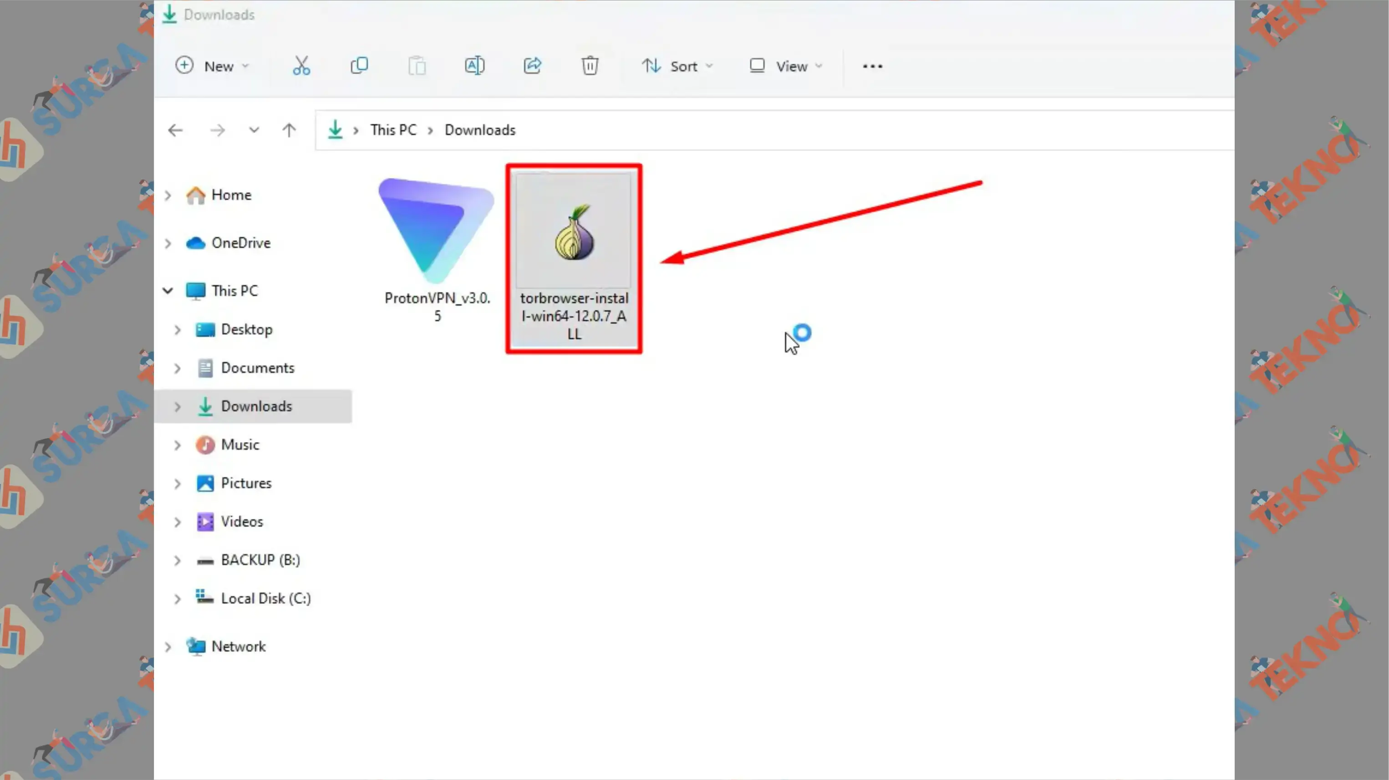Open the See more three-dots menu

[872, 66]
